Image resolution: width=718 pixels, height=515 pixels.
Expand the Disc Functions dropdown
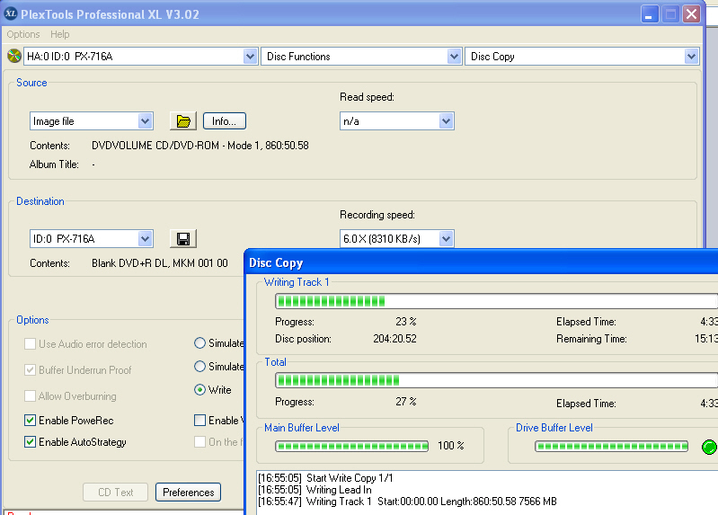[454, 57]
